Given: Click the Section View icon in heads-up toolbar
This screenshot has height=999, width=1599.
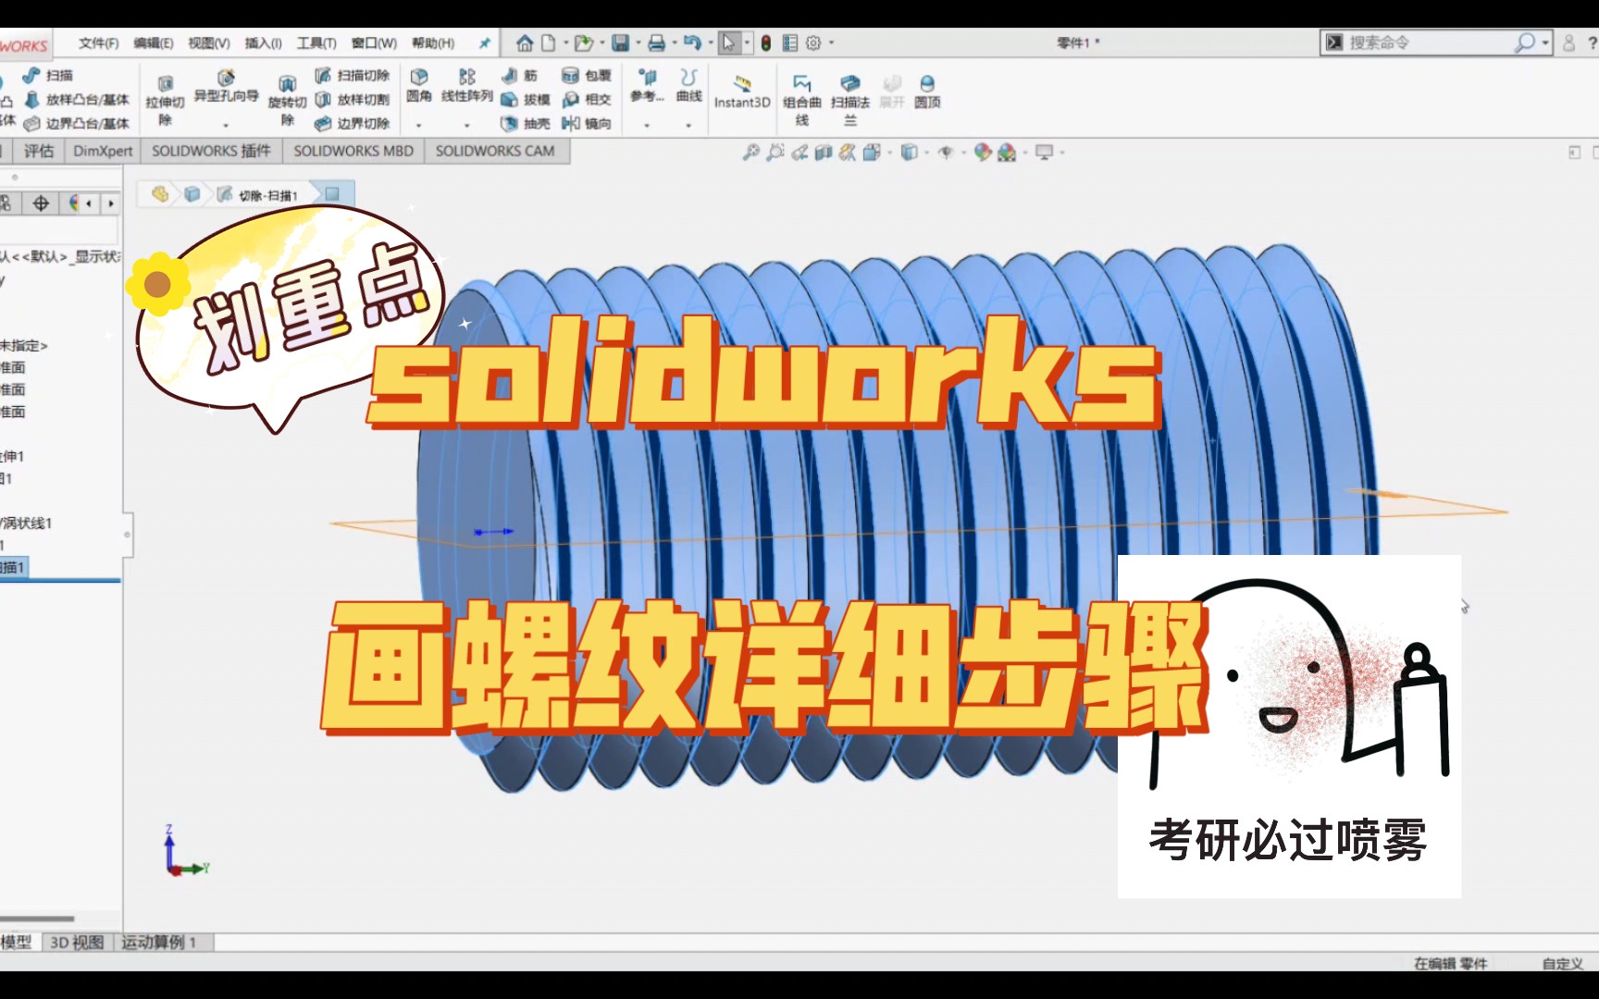Looking at the screenshot, I should pos(824,153).
